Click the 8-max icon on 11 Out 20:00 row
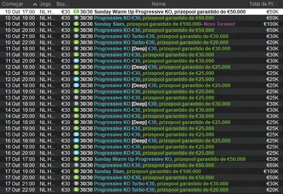283x194 pixels. tap(76, 61)
